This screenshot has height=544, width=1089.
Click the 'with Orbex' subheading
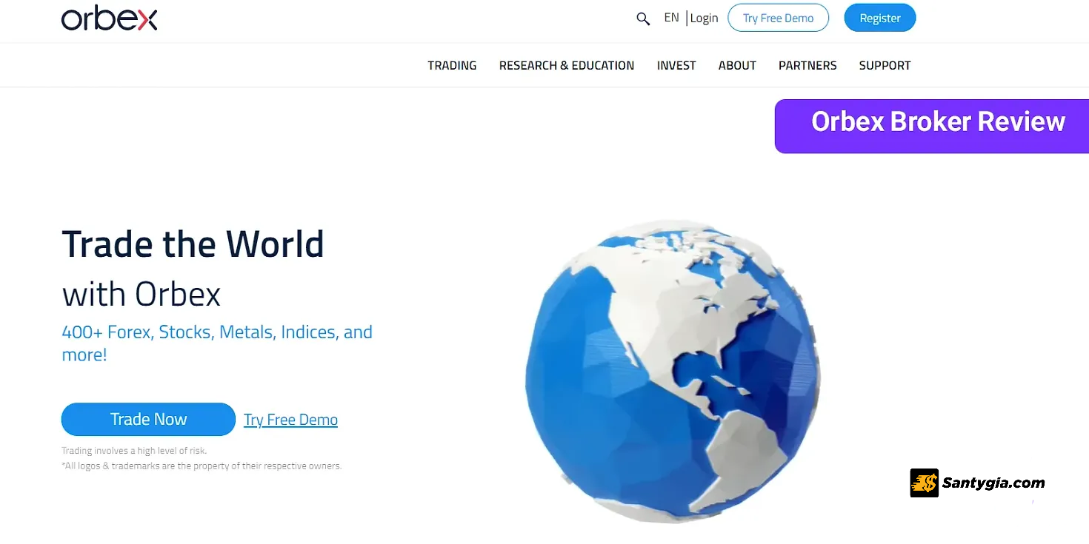coord(141,294)
